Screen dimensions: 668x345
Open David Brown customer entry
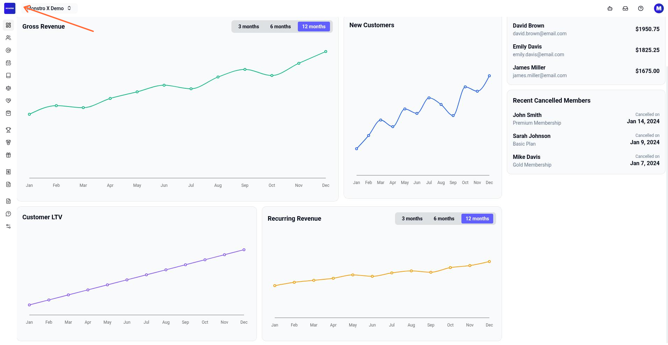pos(586,29)
